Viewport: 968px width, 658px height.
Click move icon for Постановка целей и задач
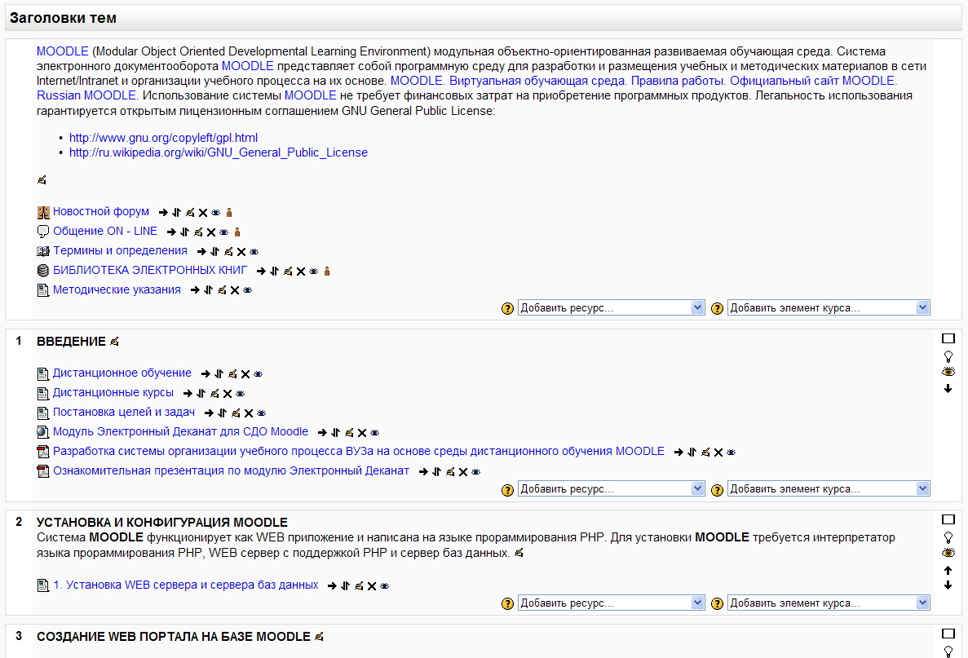pos(223,413)
